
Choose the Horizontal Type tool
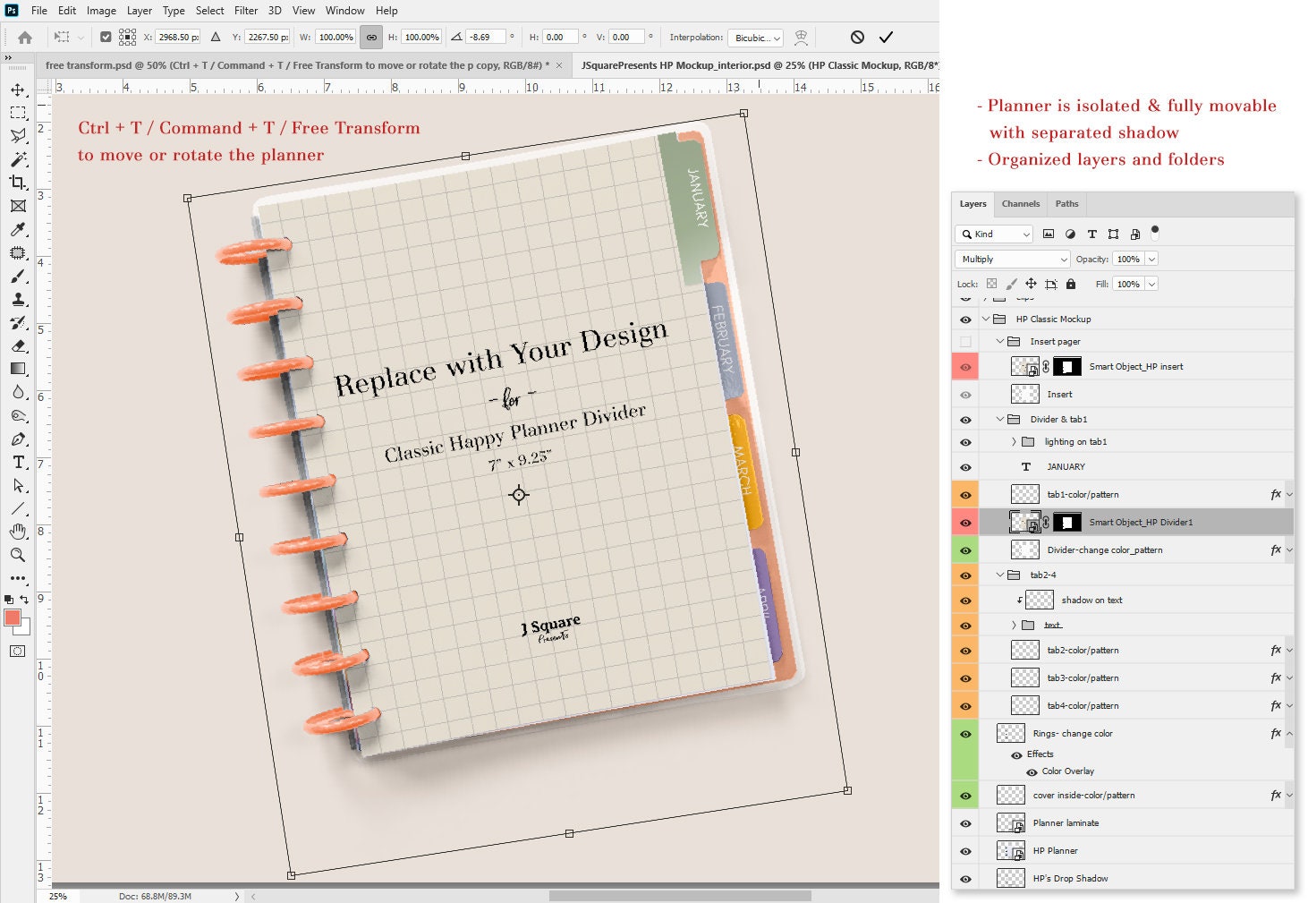click(x=19, y=463)
